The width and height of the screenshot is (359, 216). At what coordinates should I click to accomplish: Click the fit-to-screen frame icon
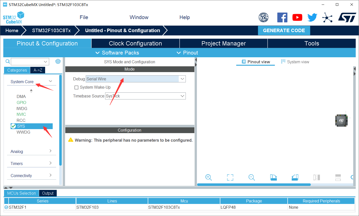[x=230, y=177]
